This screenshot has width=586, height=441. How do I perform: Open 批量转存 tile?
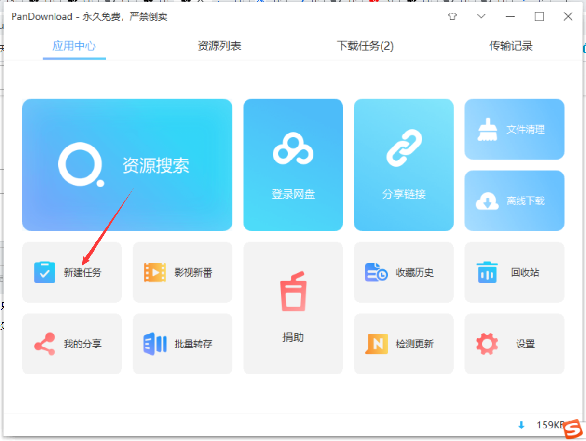[182, 344]
